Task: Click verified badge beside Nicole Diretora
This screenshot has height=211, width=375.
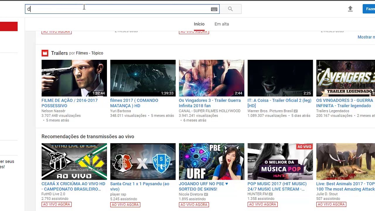Action: point(206,194)
